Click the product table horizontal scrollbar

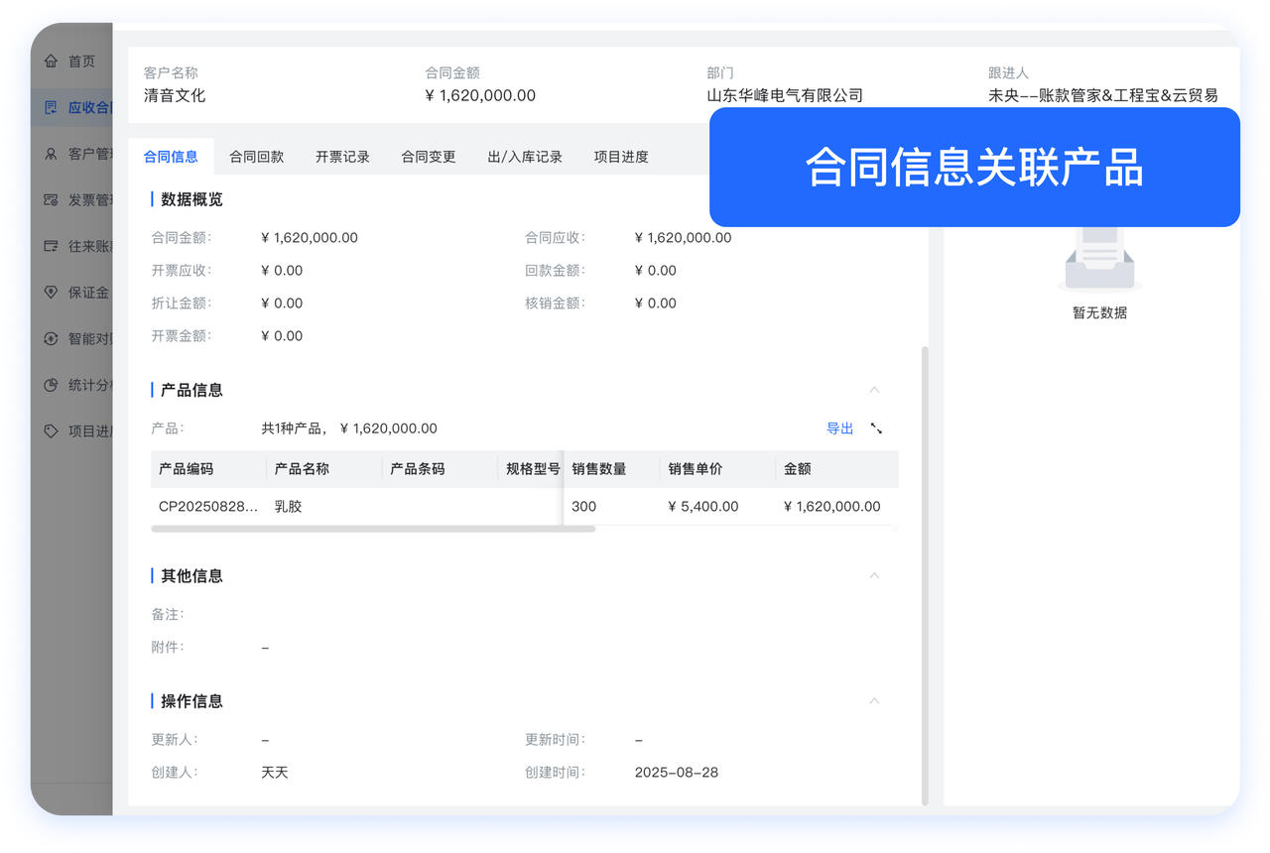click(373, 530)
